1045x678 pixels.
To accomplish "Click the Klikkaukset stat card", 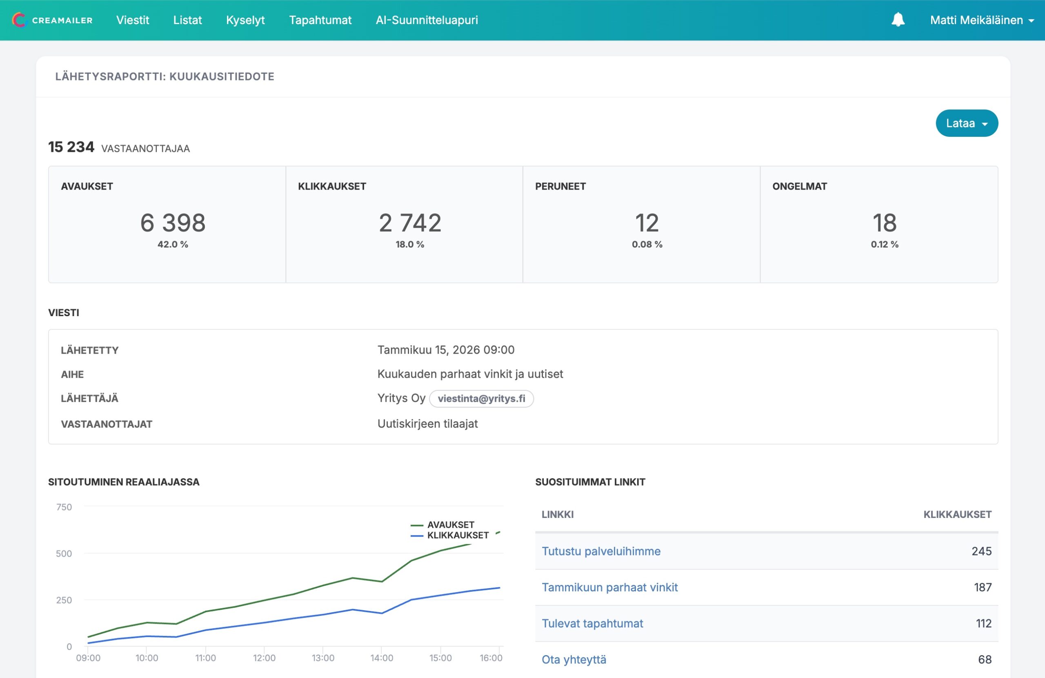I will [x=404, y=225].
